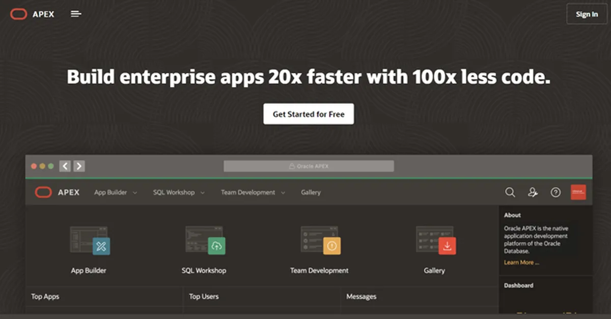Click the red oval logo in inner toolbar
This screenshot has height=319, width=611.
pos(43,192)
